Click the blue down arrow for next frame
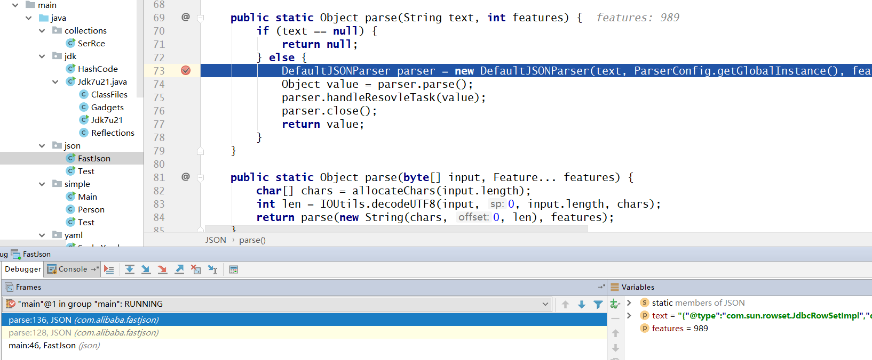The image size is (872, 360). tap(582, 305)
